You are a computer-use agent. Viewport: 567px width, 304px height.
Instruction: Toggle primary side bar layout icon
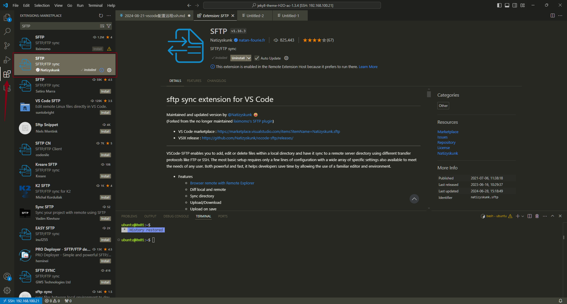[x=499, y=5]
